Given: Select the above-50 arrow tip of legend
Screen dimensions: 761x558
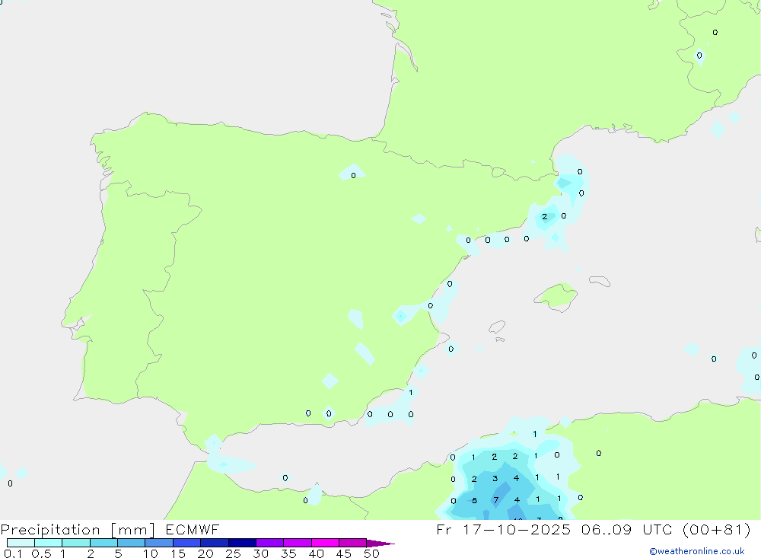Looking at the screenshot, I should [380, 543].
